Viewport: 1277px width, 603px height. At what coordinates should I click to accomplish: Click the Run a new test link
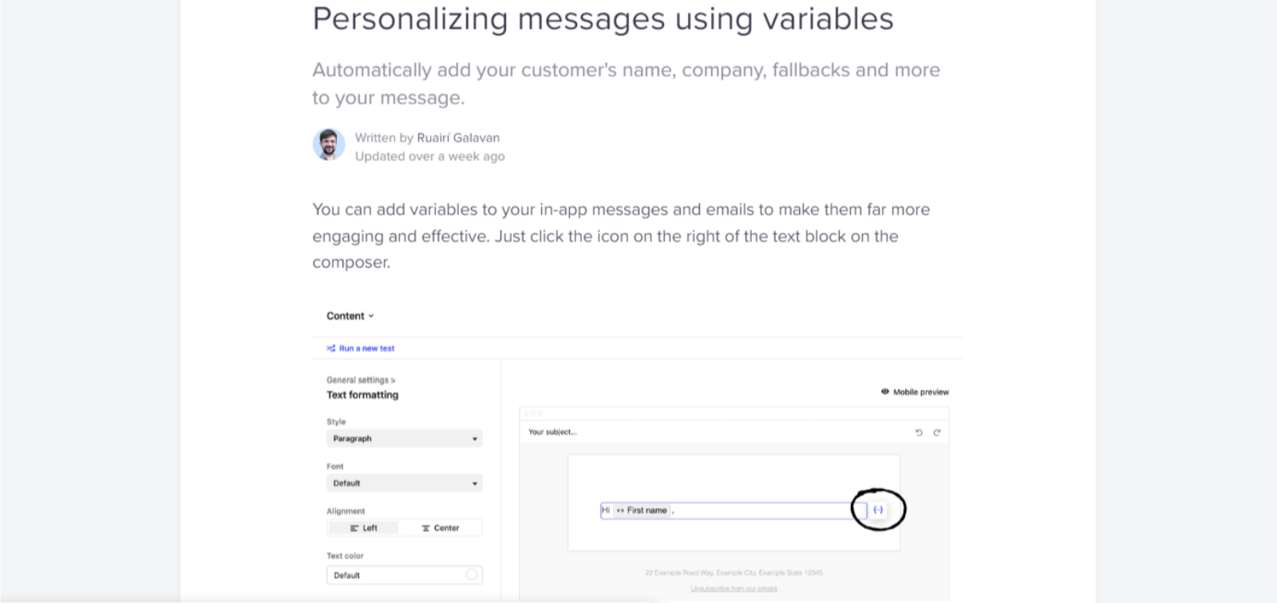(366, 349)
